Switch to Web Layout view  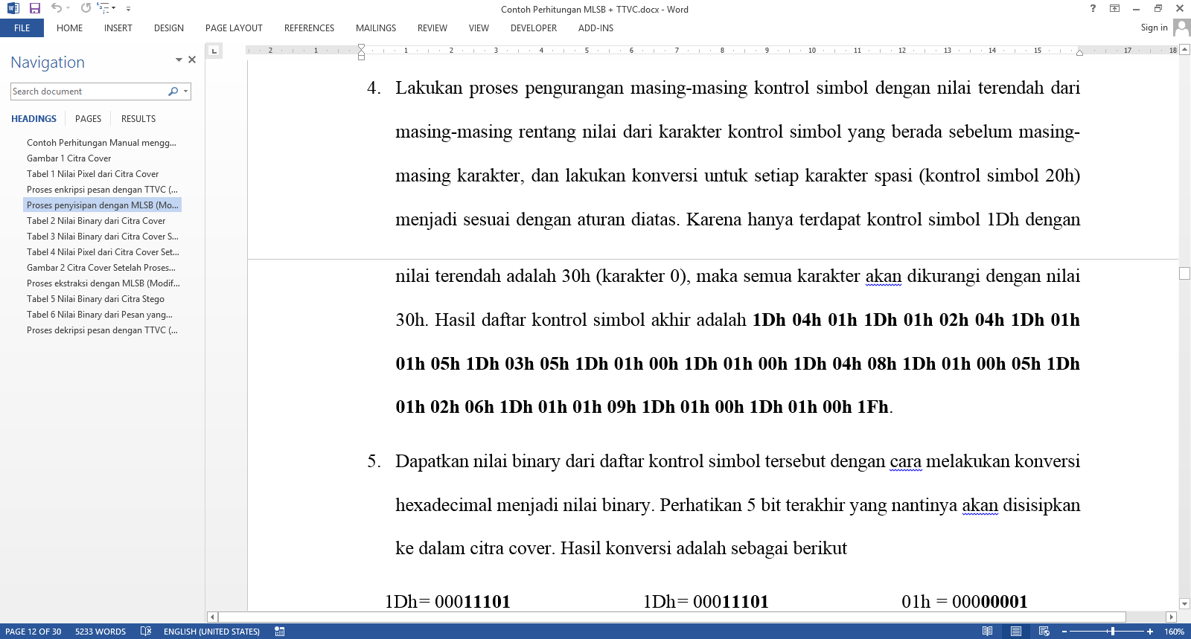coord(1044,631)
